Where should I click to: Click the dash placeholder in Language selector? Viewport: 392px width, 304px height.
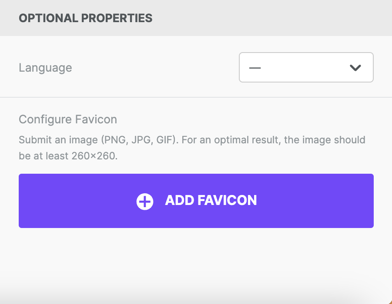[x=255, y=68]
